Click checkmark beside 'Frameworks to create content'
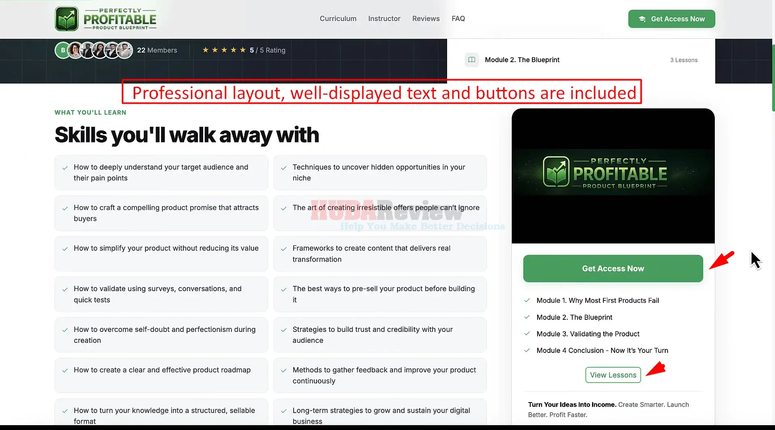Image resolution: width=775 pixels, height=430 pixels. 284,249
